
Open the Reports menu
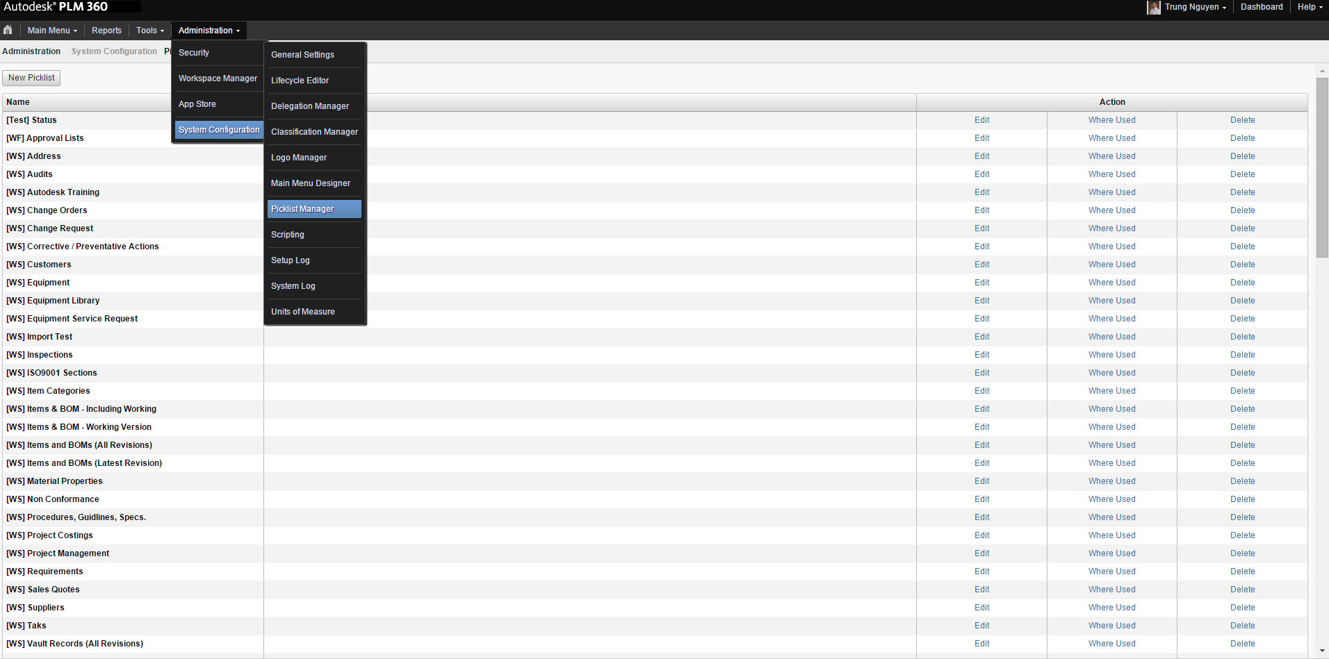pos(106,30)
